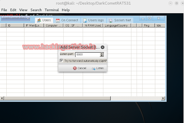
Task: Click the OS . SP column header
Action: coord(73,26)
